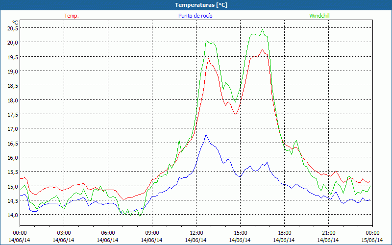Click the Temperaturas [°C] chart title
The height and width of the screenshot is (245, 392).
coord(201,4)
